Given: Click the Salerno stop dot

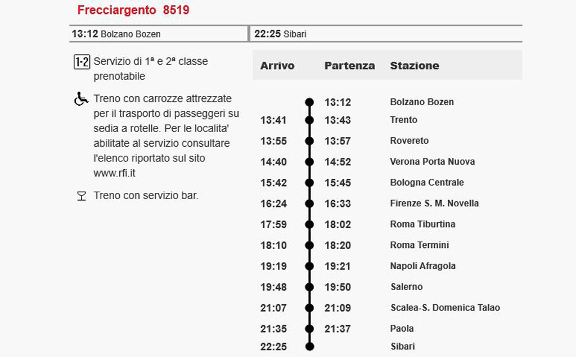Looking at the screenshot, I should pyautogui.click(x=310, y=287).
